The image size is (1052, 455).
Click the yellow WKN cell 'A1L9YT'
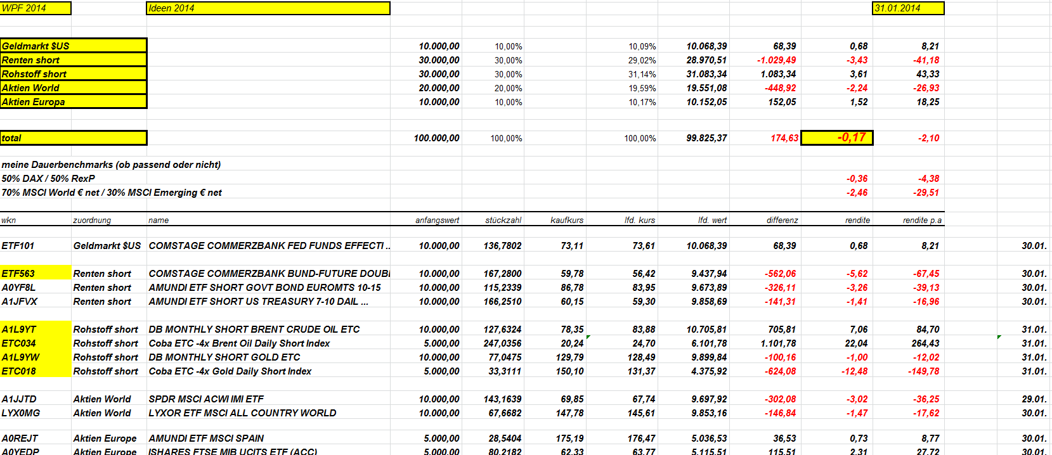[x=36, y=330]
